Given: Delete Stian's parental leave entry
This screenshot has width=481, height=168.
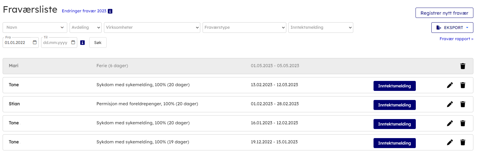Looking at the screenshot, I should 463,104.
